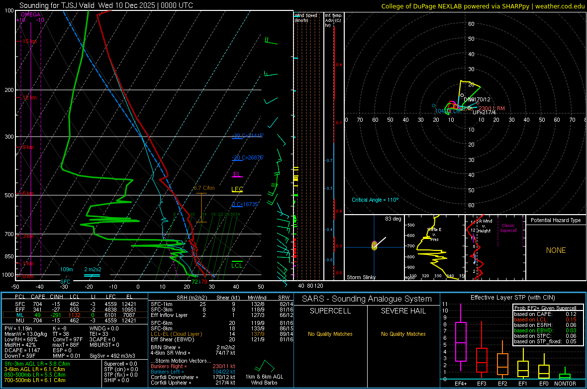Select the OMEGA label on the Skew-T
This screenshot has height=389, width=587.
point(31,14)
